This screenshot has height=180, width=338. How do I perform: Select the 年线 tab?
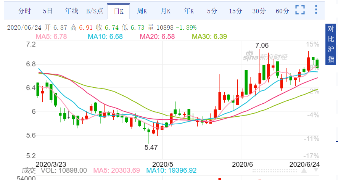[71, 11]
